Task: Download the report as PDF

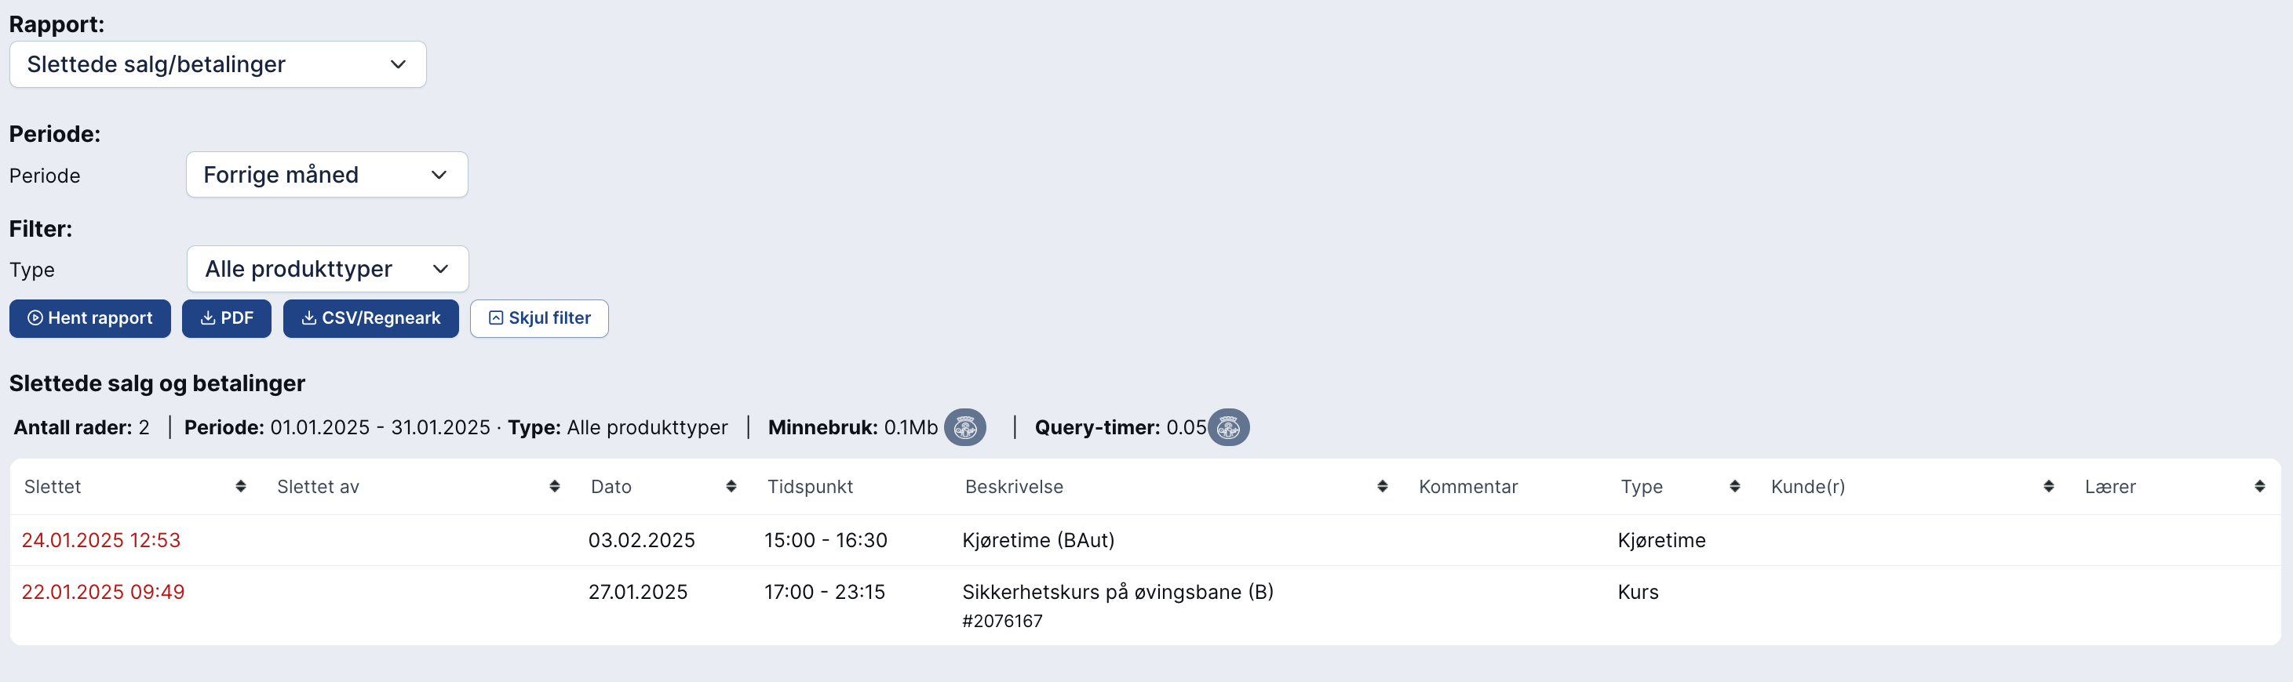Action: pyautogui.click(x=227, y=318)
